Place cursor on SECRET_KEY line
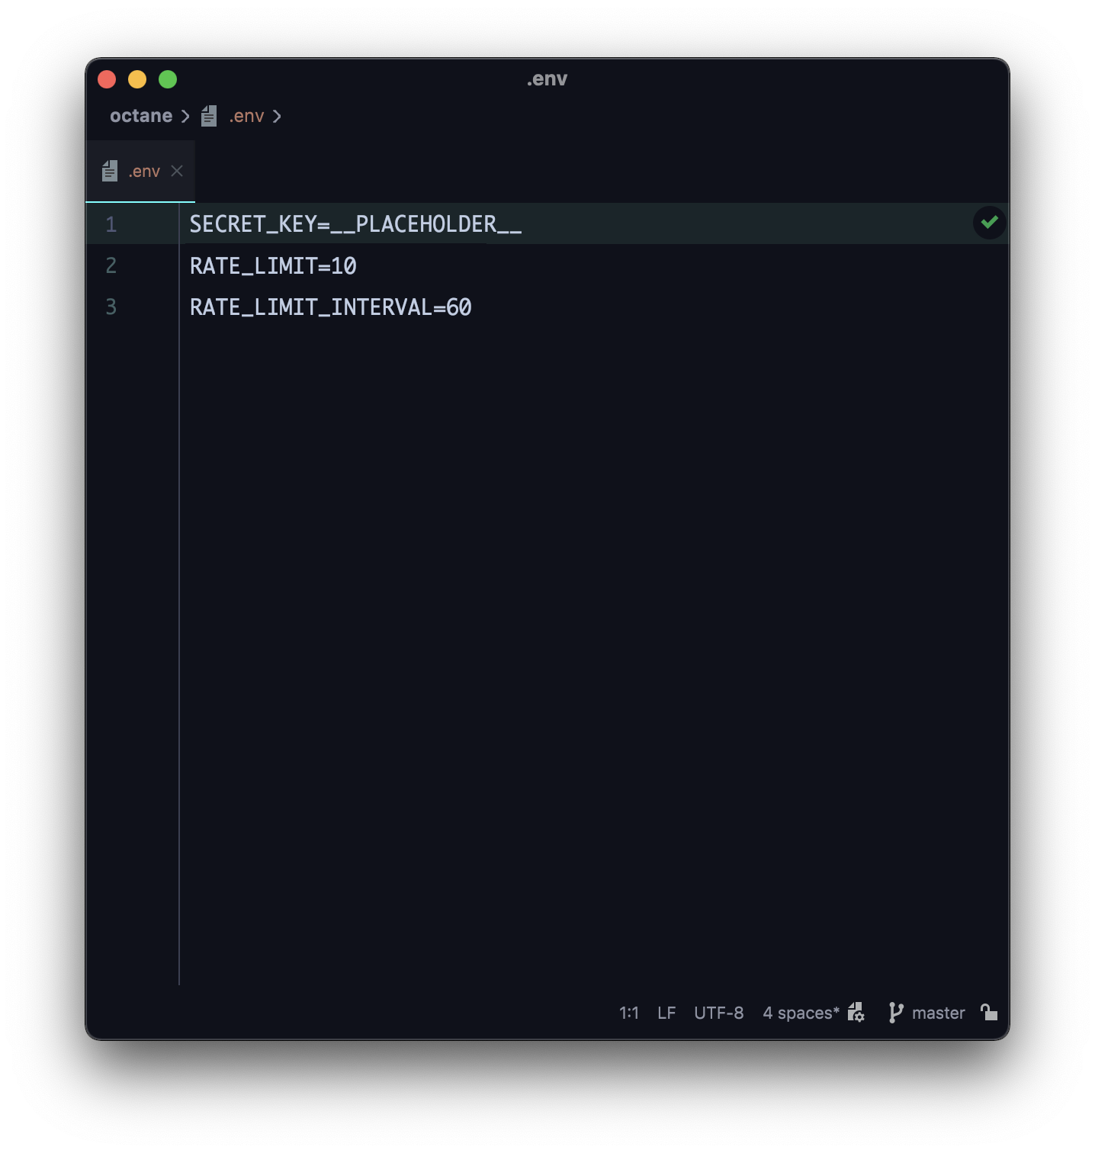 pos(355,224)
